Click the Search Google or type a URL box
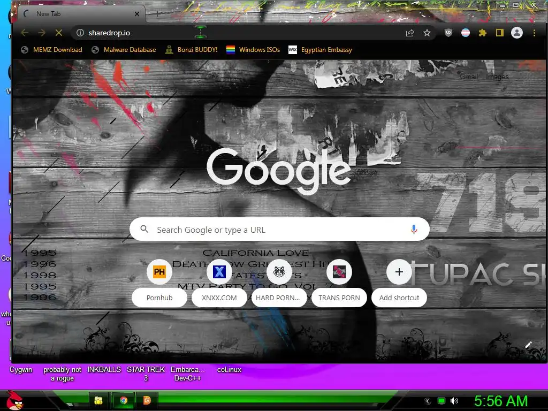The width and height of the screenshot is (548, 411). (x=279, y=229)
